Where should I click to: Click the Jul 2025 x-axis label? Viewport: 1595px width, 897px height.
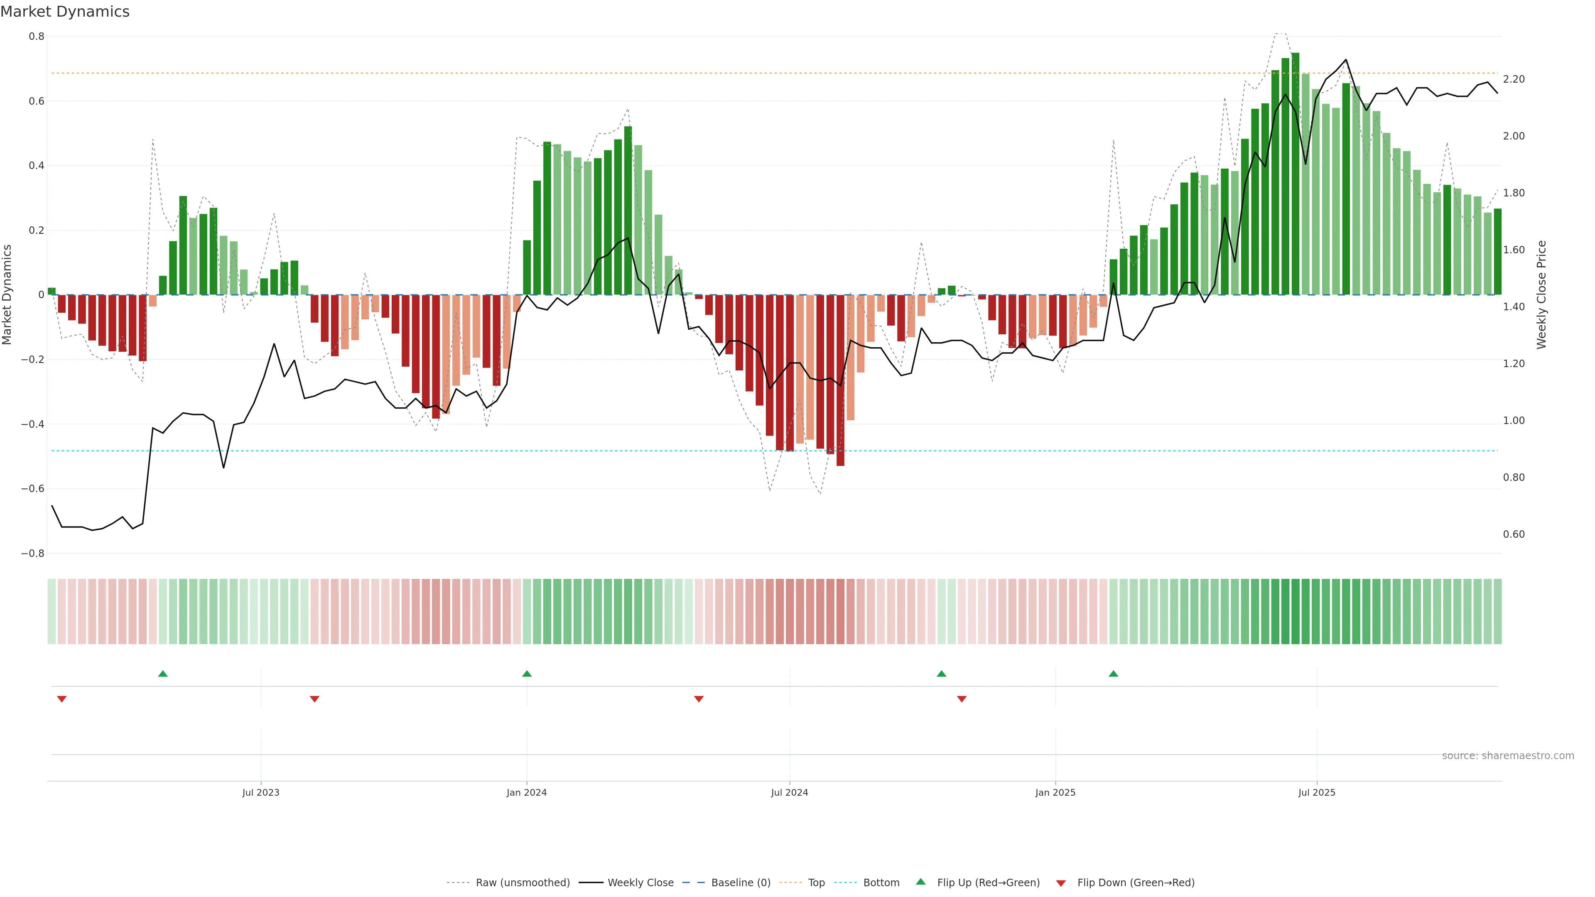(1317, 792)
